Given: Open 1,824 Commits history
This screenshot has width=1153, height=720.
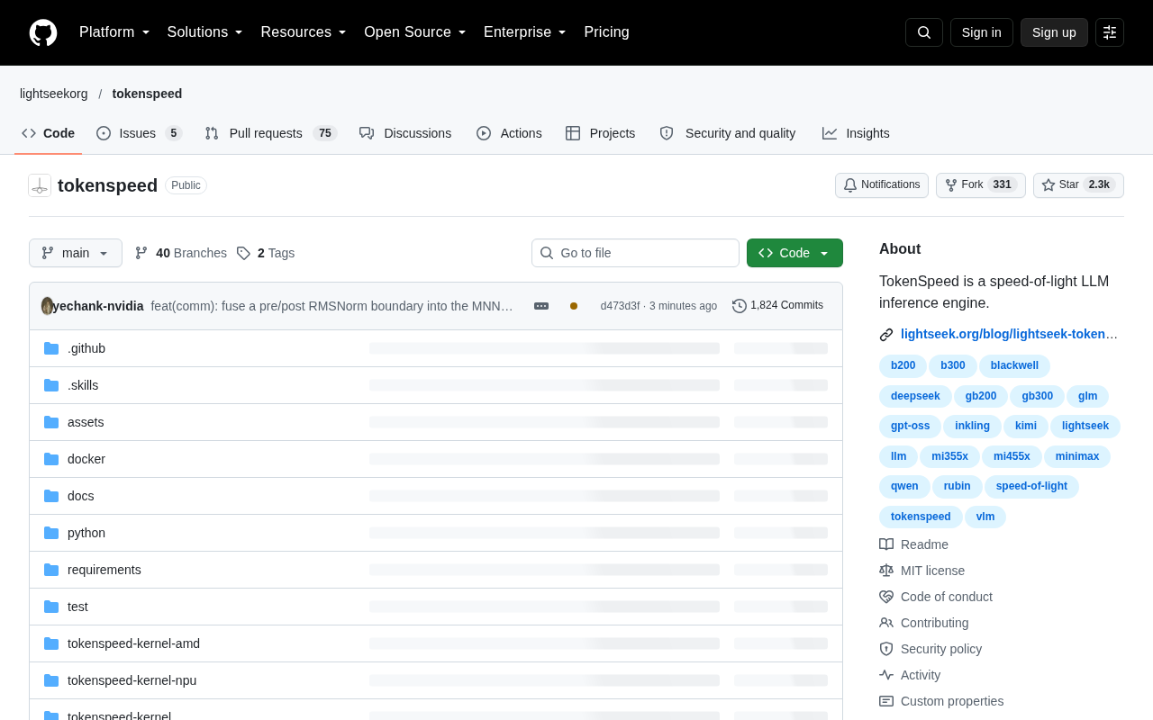Looking at the screenshot, I should coord(777,306).
